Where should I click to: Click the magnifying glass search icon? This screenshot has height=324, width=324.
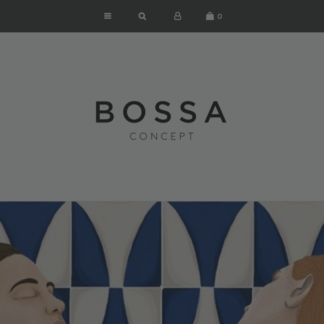pos(142,16)
